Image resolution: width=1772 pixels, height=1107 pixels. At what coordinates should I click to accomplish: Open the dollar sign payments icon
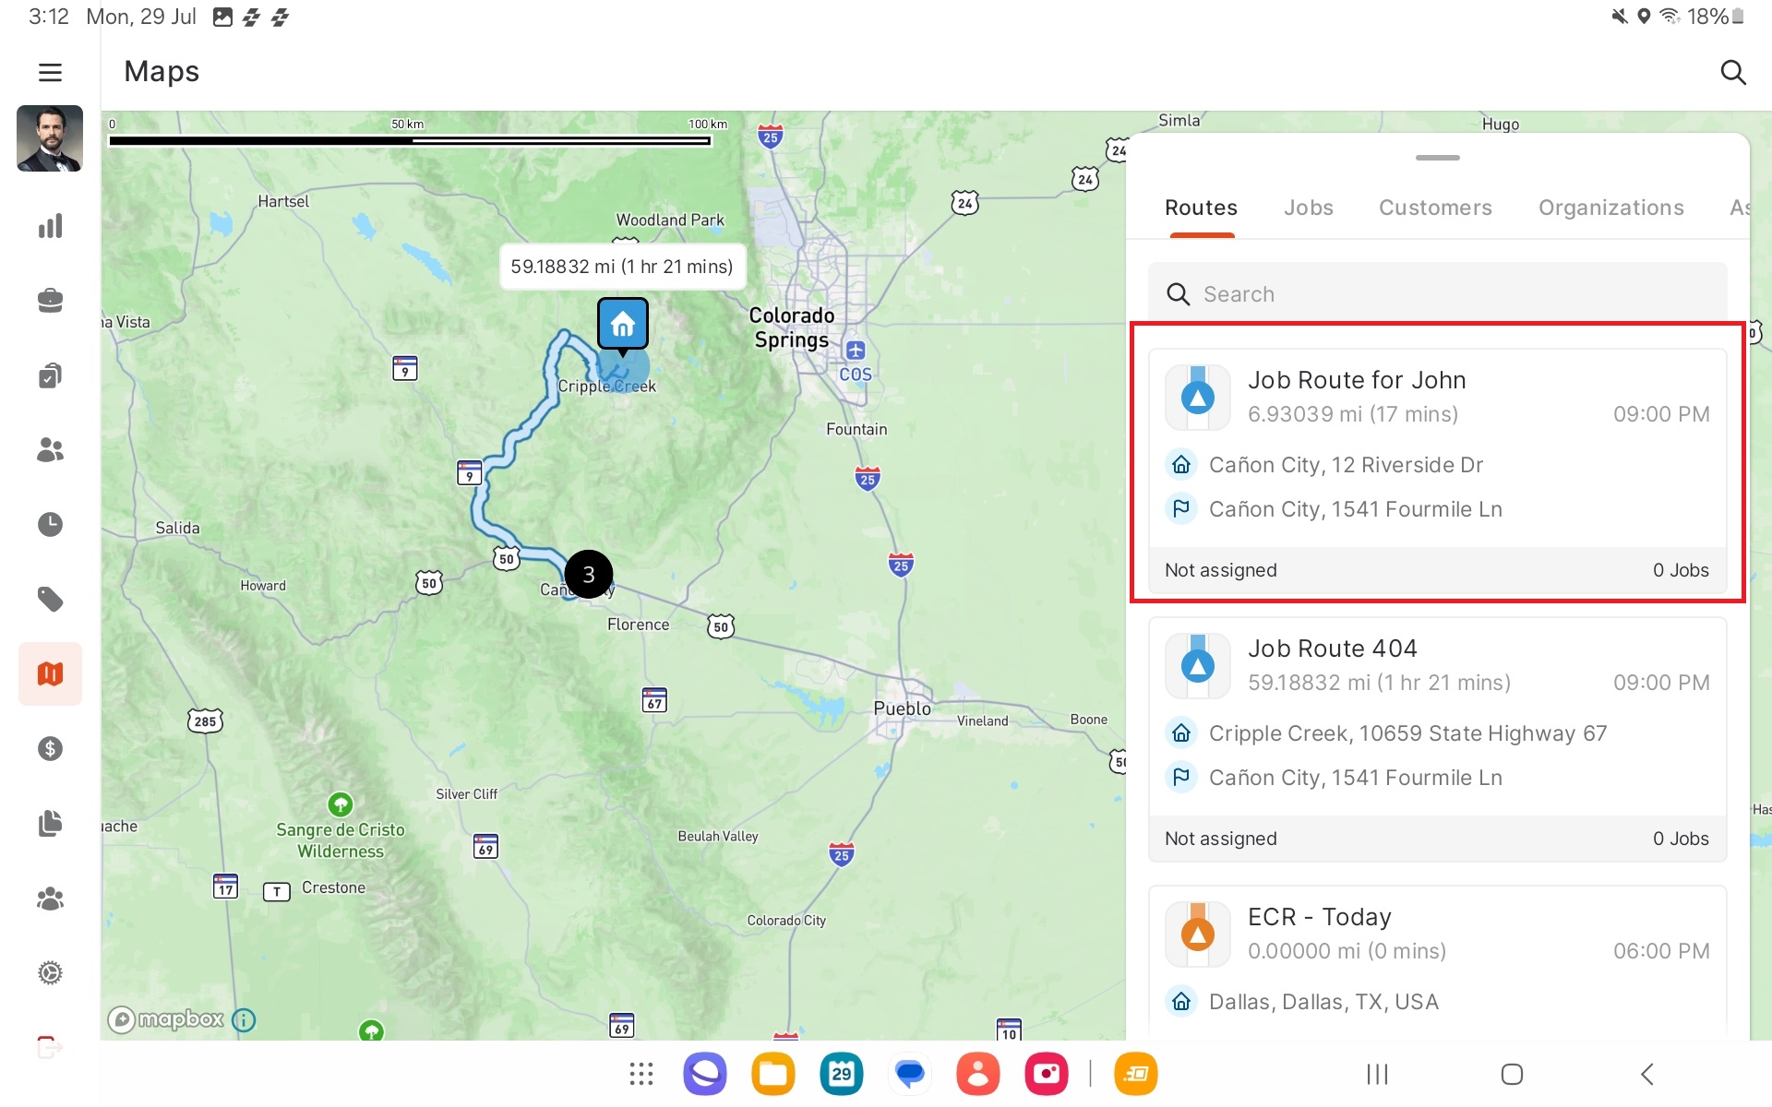(x=50, y=749)
